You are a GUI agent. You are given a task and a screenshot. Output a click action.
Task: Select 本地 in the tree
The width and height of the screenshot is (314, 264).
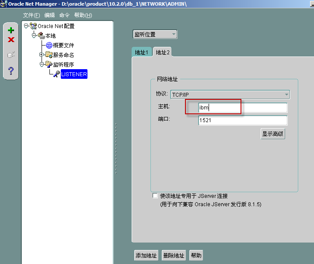point(50,35)
